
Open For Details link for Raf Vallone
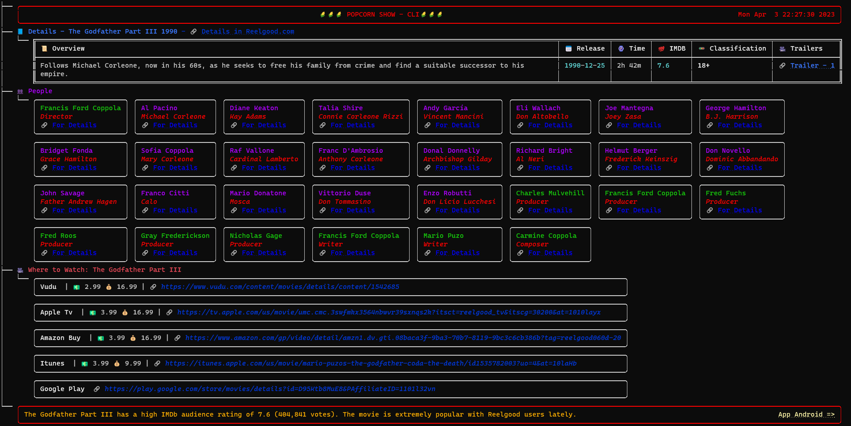pos(264,168)
